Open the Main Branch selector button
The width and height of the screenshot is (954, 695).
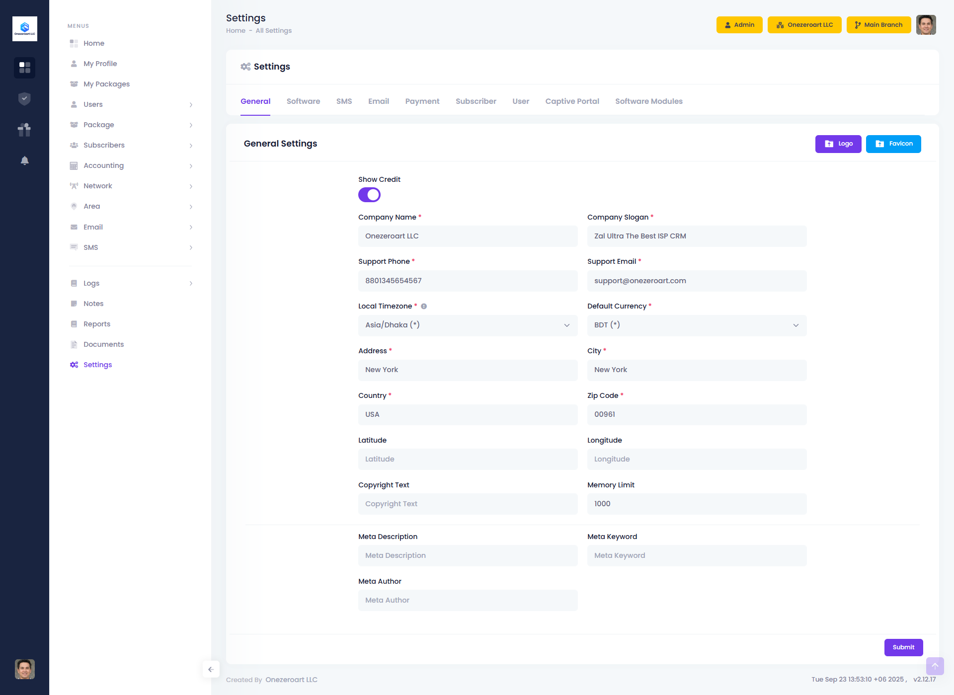click(878, 25)
